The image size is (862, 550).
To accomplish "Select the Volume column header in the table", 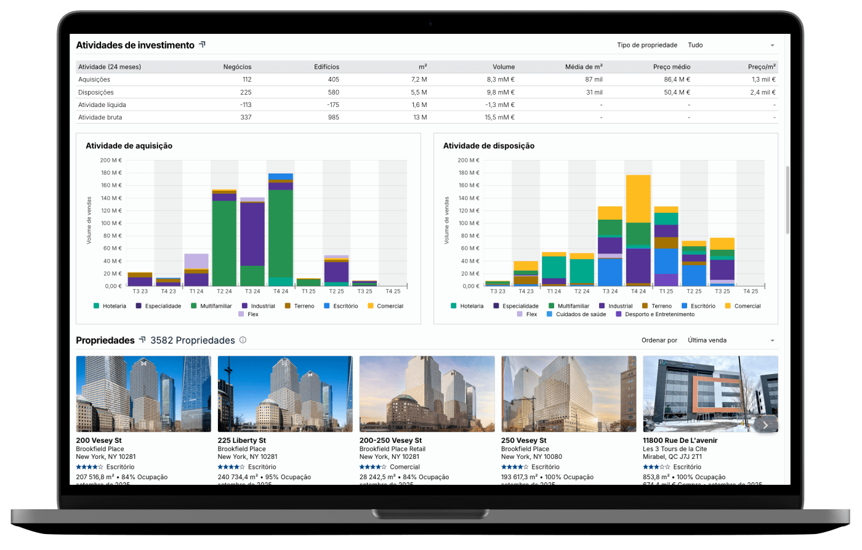I will pos(503,66).
